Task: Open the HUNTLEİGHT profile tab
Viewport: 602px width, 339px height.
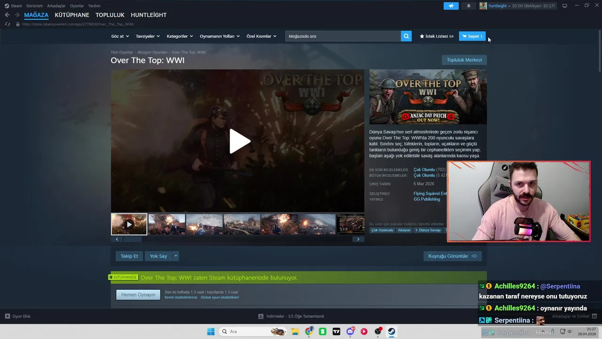Action: 149,15
